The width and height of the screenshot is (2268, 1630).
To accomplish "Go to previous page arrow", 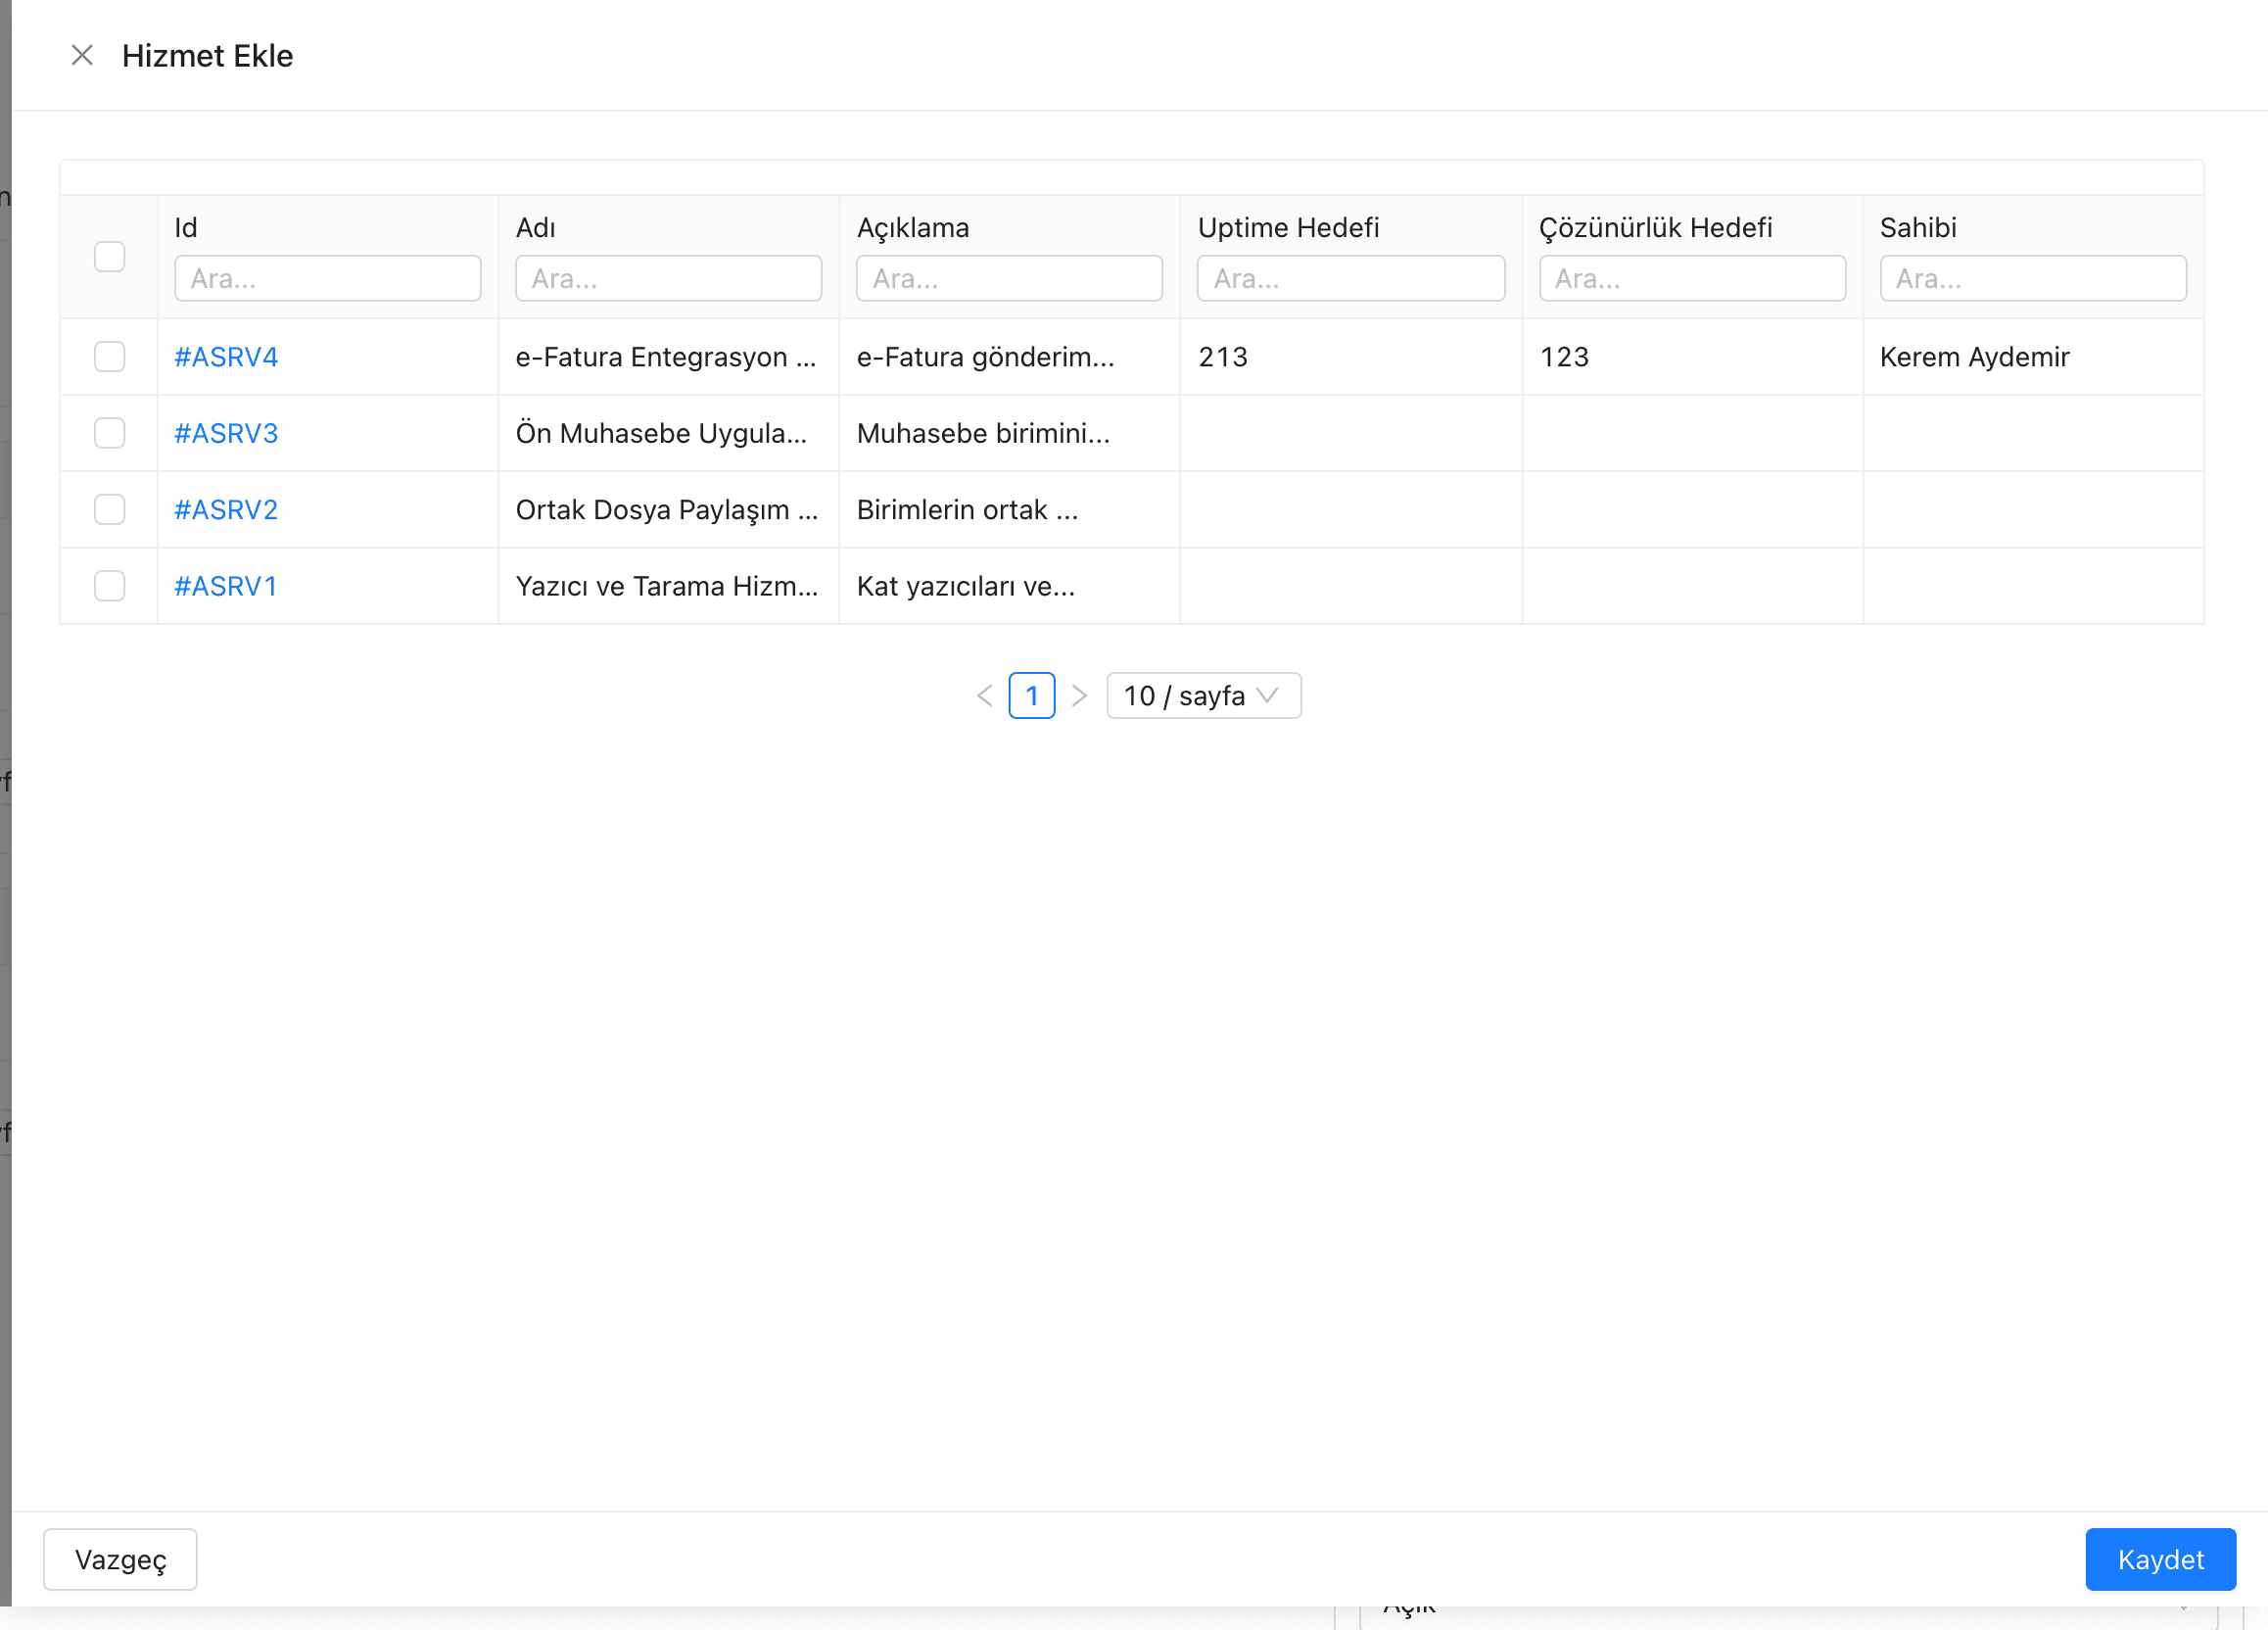I will click(984, 696).
